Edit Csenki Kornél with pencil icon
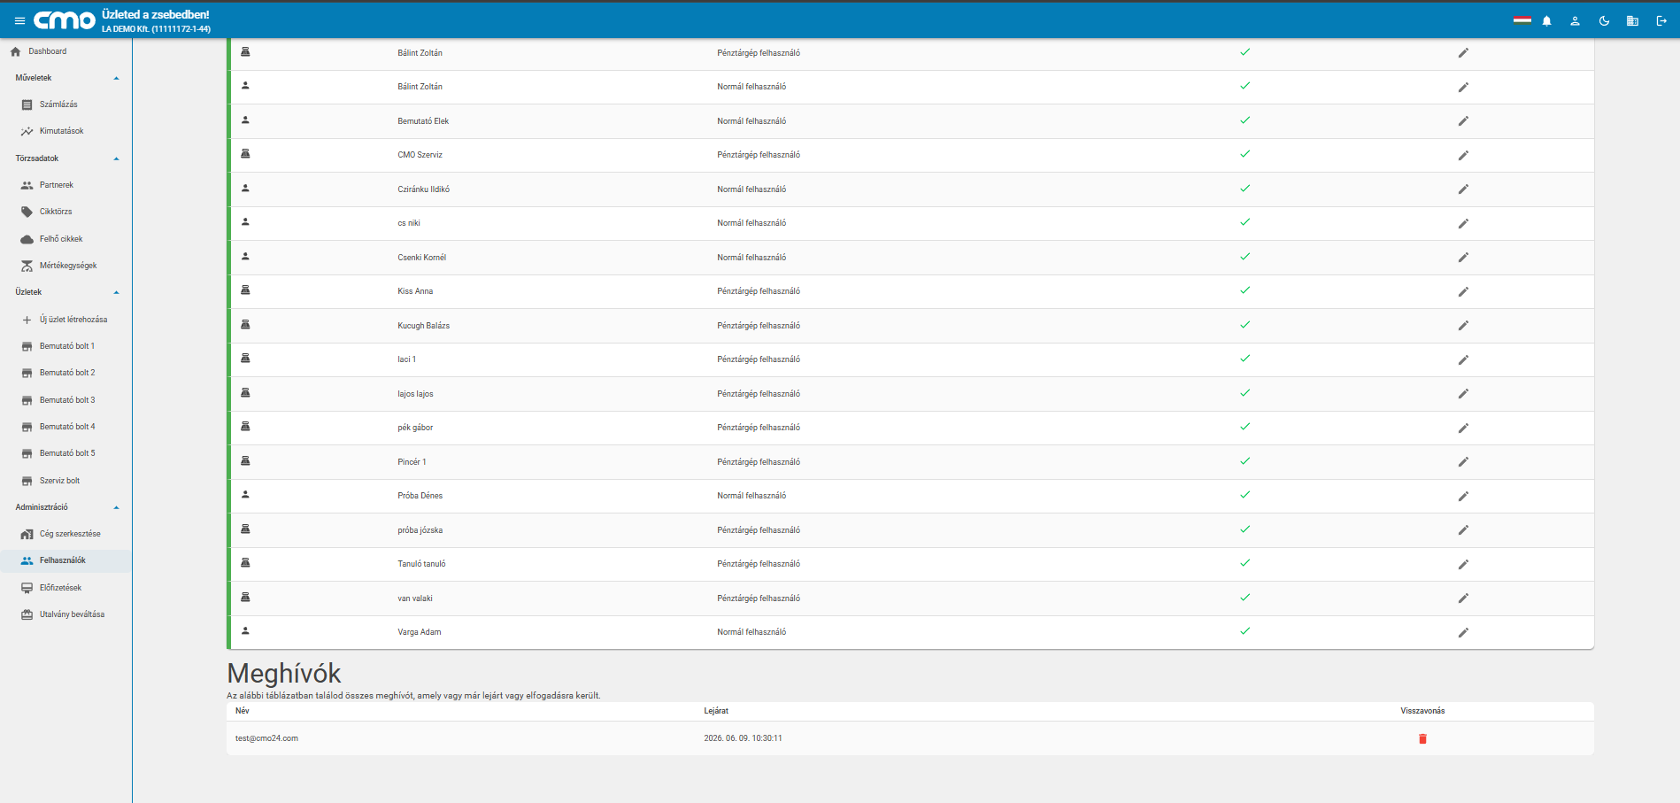This screenshot has height=803, width=1680. [1463, 258]
